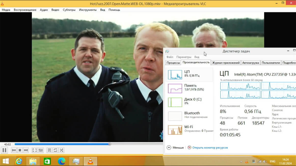Open the Аудио menu in VLC
Screen dimensions: 296x166
(44, 10)
